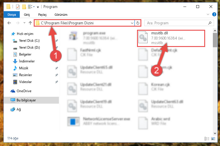Click the Back navigation arrow
The width and height of the screenshot is (220, 146).
(9, 23)
